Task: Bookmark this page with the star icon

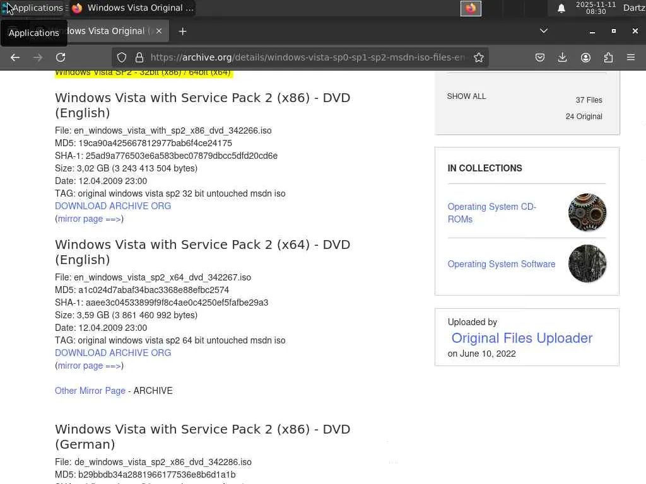Action: 479,57
